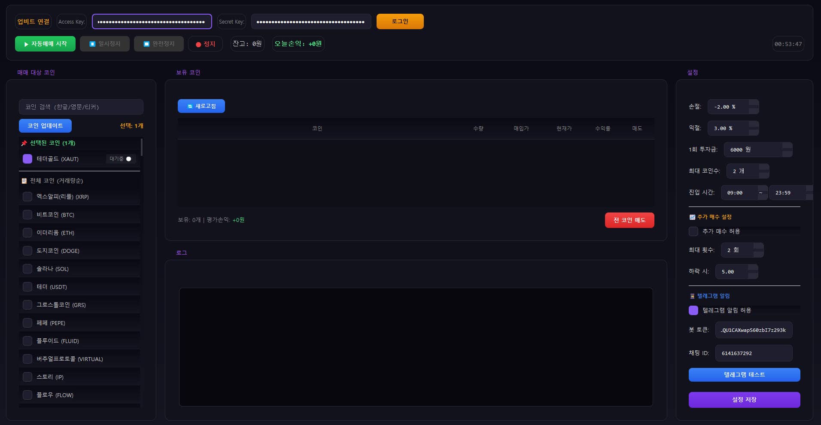Enable 추가 매수 허용 checkbox

[x=693, y=231]
